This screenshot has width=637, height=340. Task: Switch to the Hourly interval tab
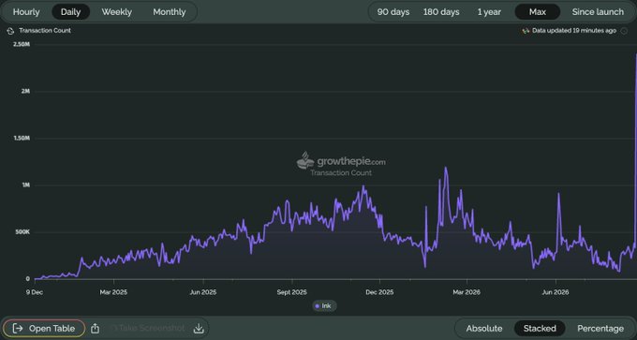pos(26,12)
